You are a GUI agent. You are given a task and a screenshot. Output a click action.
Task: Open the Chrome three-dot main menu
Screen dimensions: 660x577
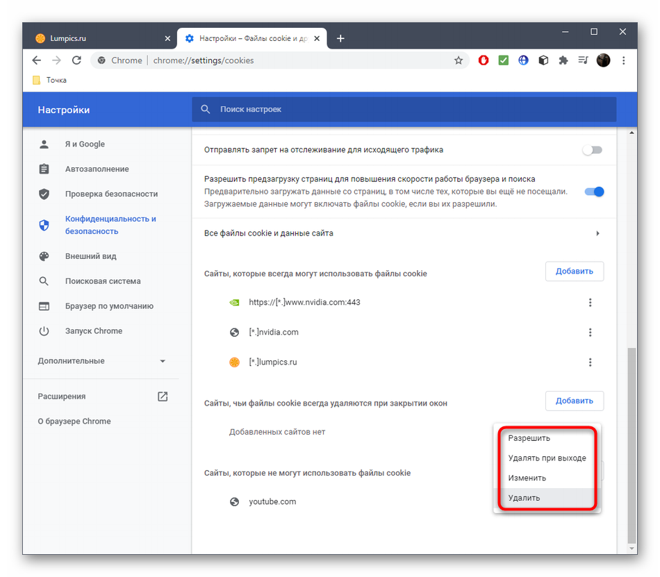pos(624,60)
